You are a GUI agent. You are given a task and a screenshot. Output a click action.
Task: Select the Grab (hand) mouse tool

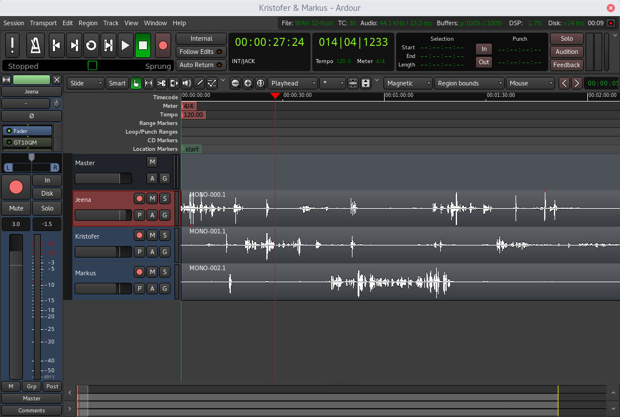[135, 83]
